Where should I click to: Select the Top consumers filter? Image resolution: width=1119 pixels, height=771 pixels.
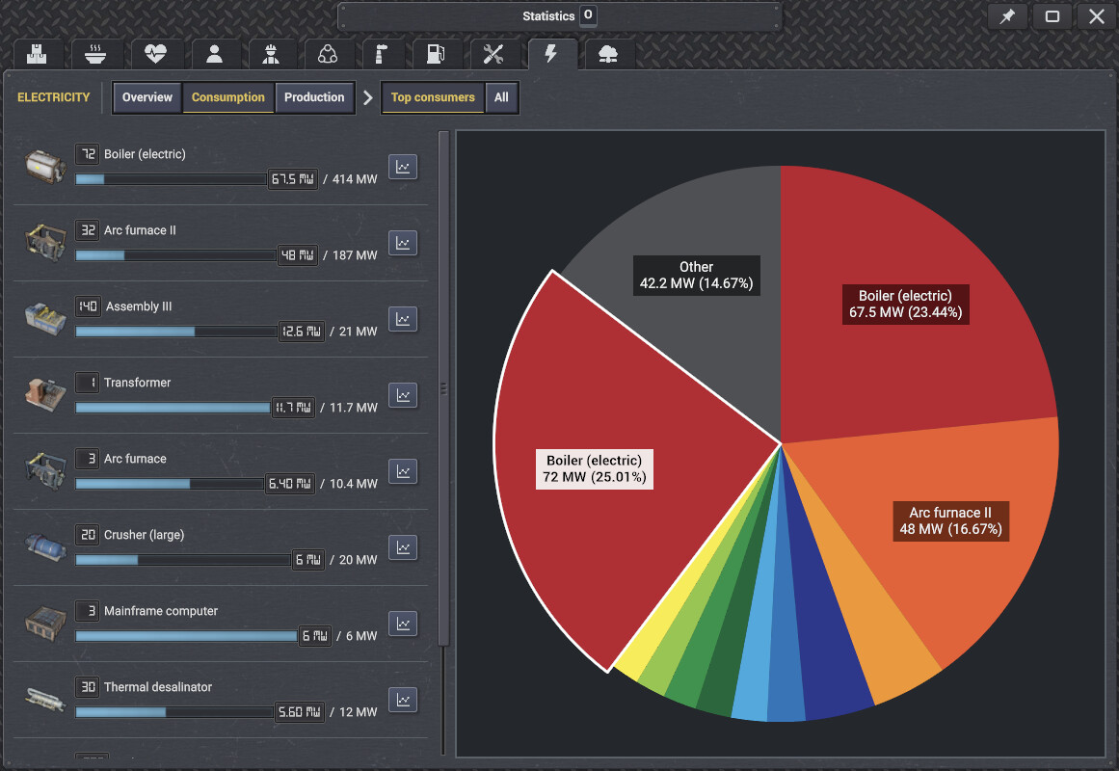[x=433, y=97]
